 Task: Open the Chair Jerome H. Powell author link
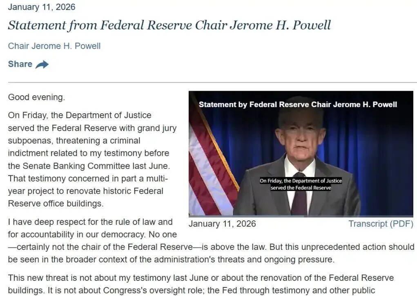54,46
